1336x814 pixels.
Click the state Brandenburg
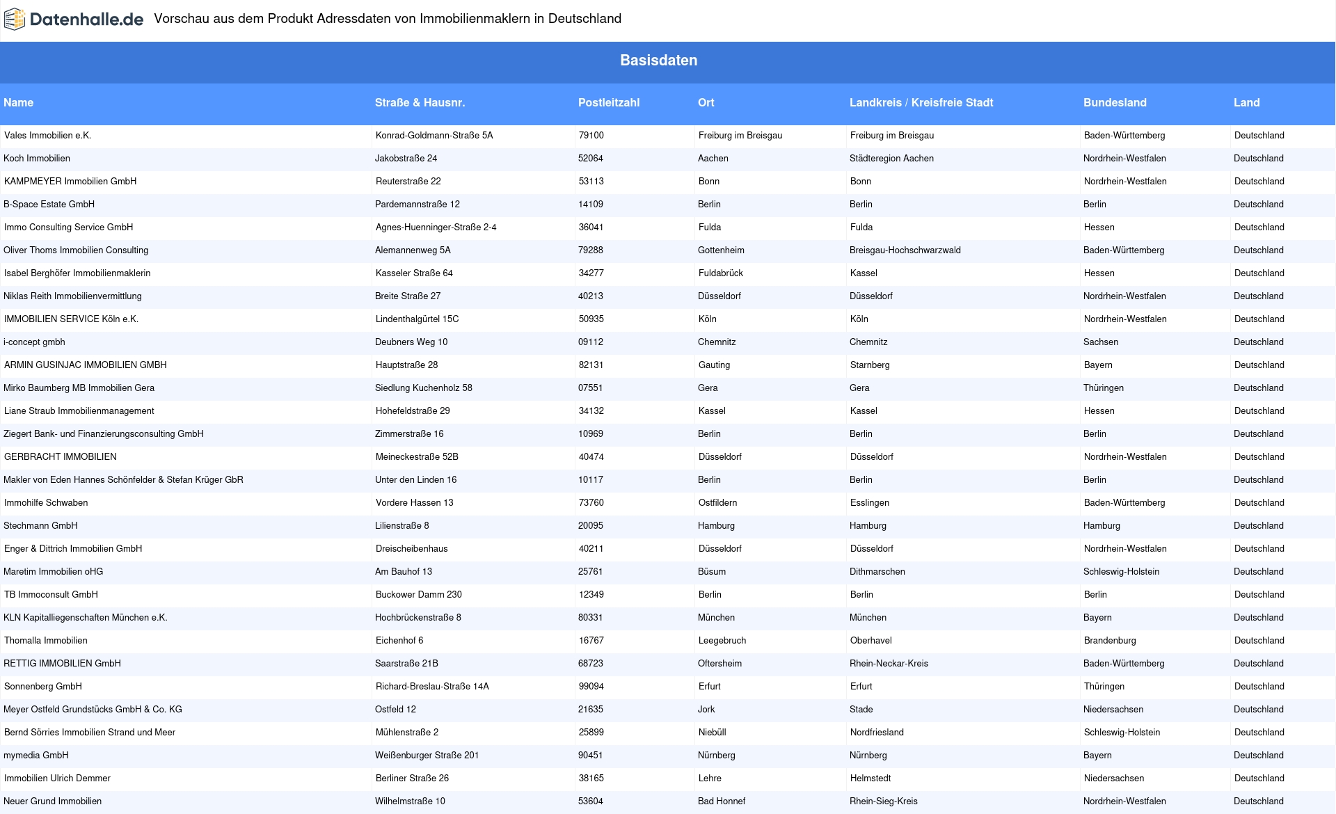(1110, 641)
